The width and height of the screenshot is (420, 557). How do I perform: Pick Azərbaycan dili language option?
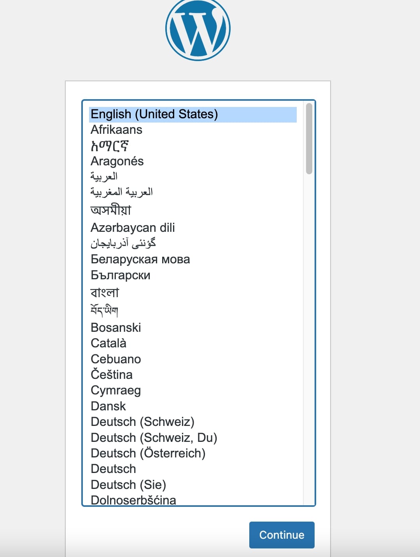(133, 228)
